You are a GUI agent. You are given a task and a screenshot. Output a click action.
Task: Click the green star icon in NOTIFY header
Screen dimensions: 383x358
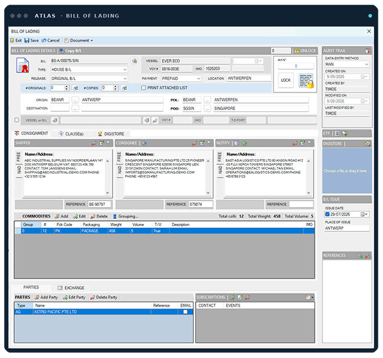coord(245,143)
